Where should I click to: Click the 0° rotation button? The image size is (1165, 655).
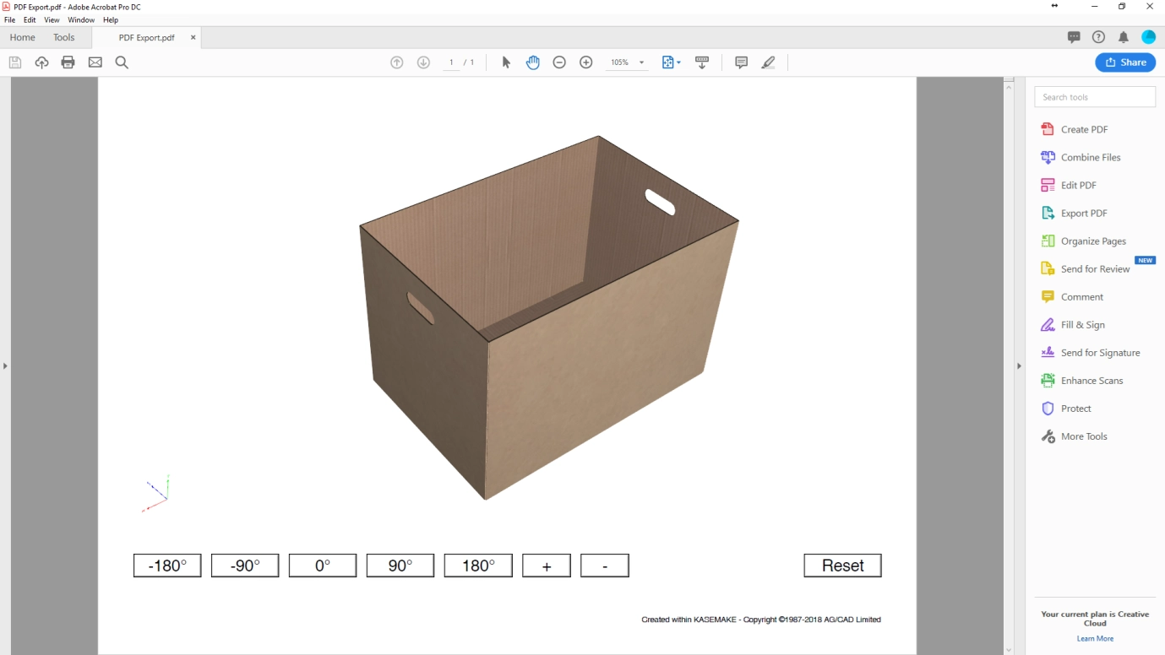coord(323,566)
